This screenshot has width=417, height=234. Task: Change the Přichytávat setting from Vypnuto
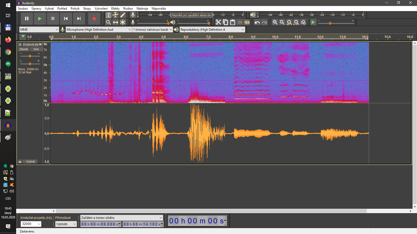(x=66, y=224)
